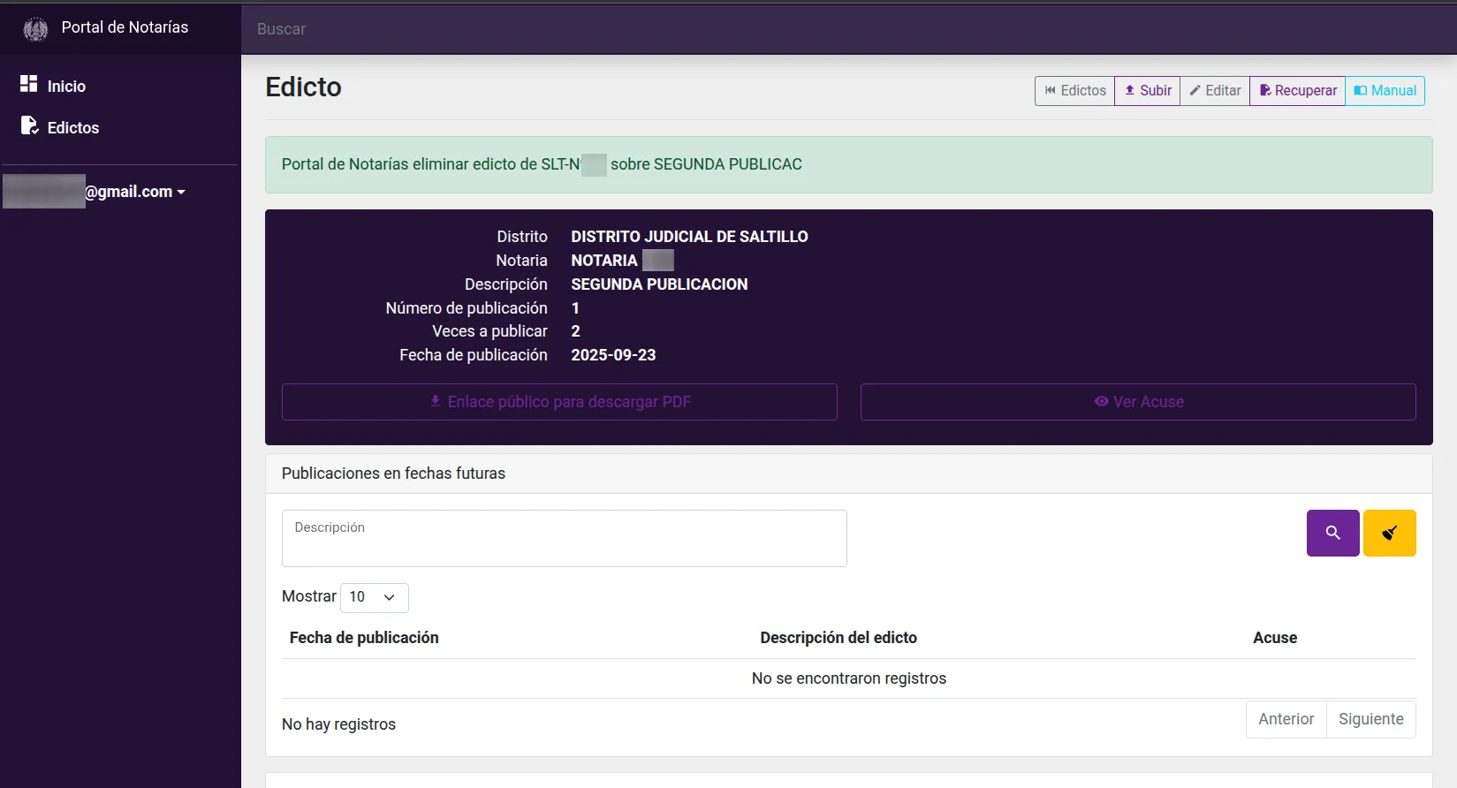Go to the Anterior page

(x=1286, y=719)
